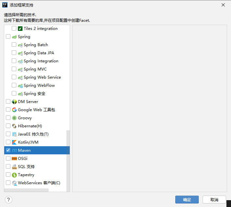The width and height of the screenshot is (231, 207).
Task: Click the Spring Batch icon
Action: [20, 45]
